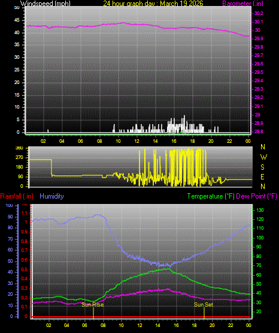The width and height of the screenshot is (279, 333).
Task: Click the 'W' compass letter
Action: [263, 157]
